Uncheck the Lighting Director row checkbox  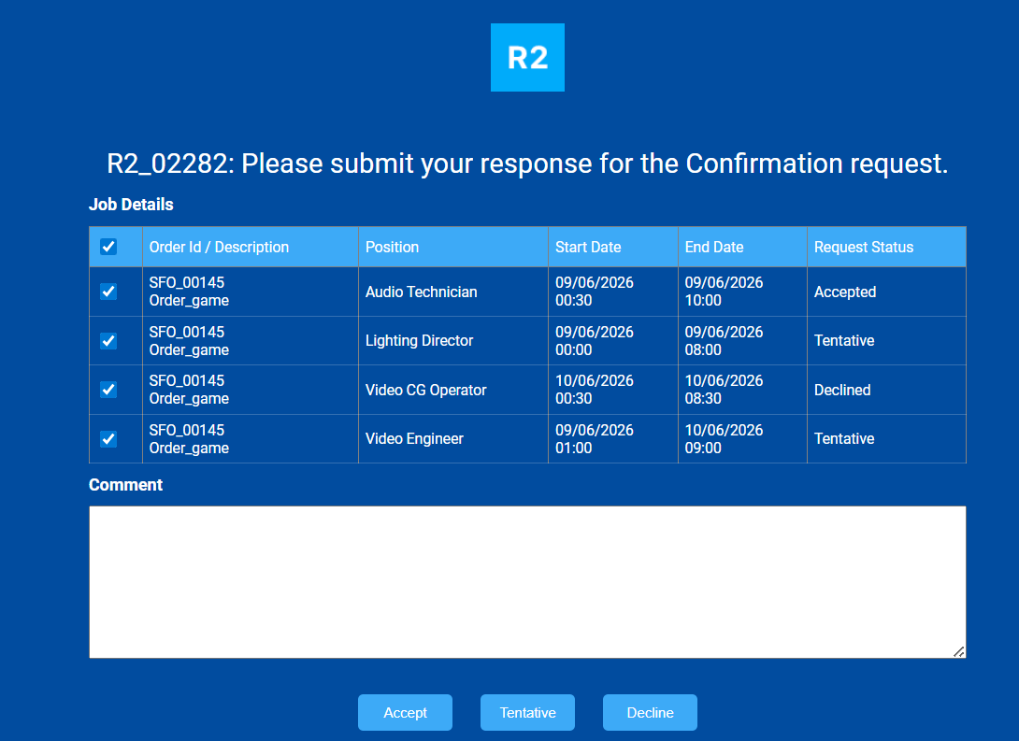click(108, 341)
